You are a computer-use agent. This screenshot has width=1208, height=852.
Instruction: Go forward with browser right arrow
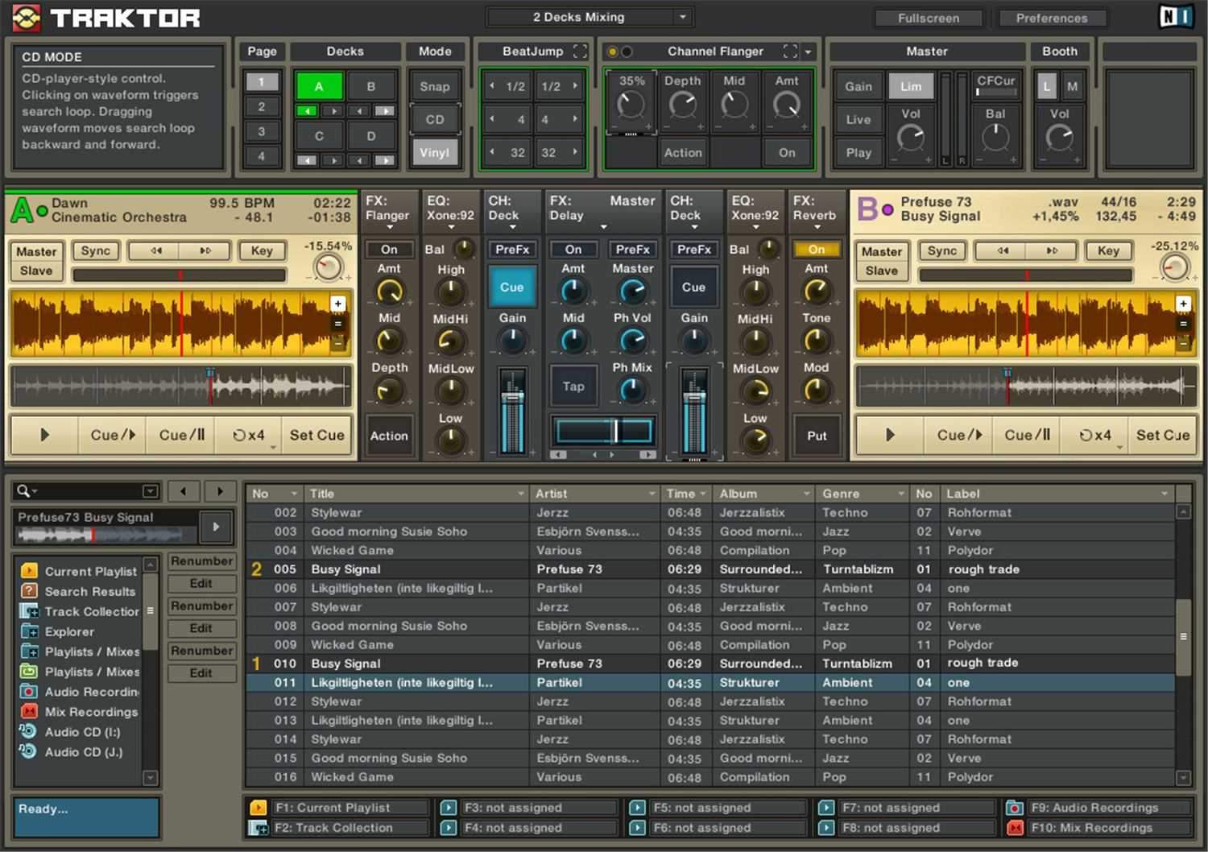220,490
